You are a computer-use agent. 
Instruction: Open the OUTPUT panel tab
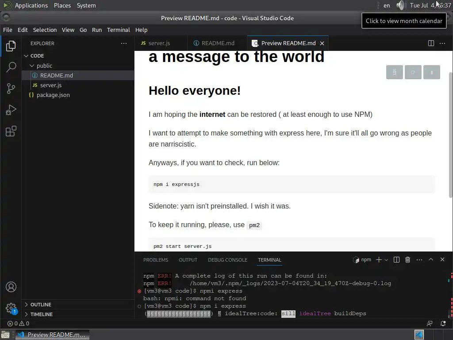click(188, 260)
